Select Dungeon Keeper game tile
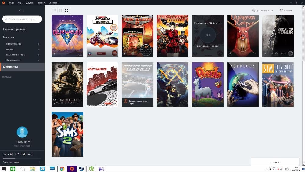Screen dimensions: 305x172 point(243,36)
